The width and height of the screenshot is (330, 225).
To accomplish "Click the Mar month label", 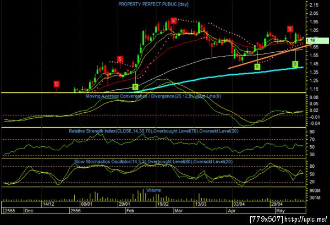I will point(178,211).
